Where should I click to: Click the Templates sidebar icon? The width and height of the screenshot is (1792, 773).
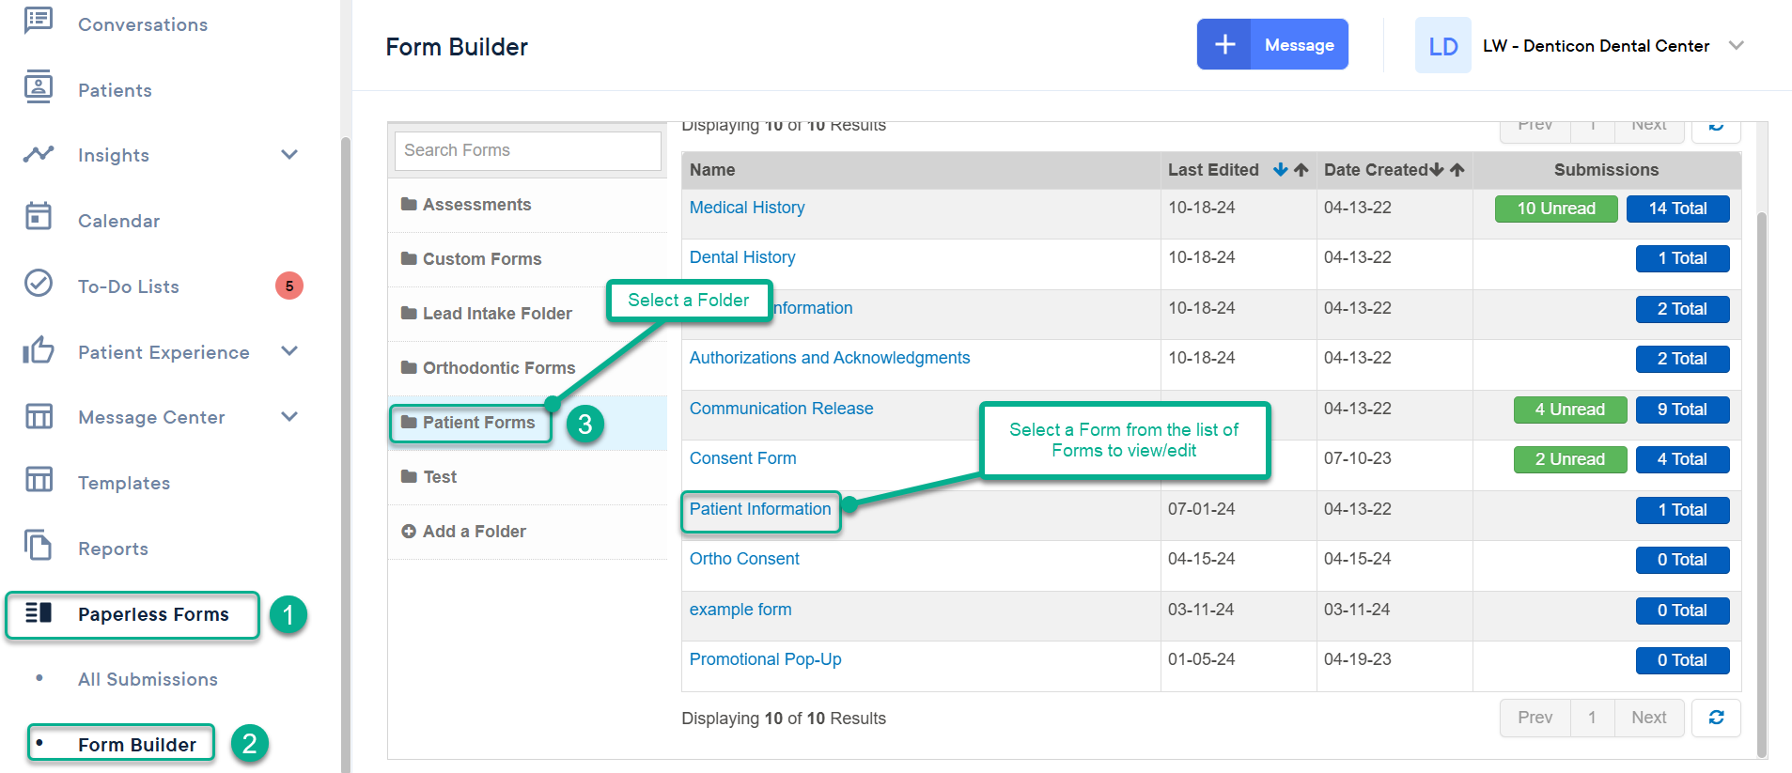[39, 480]
